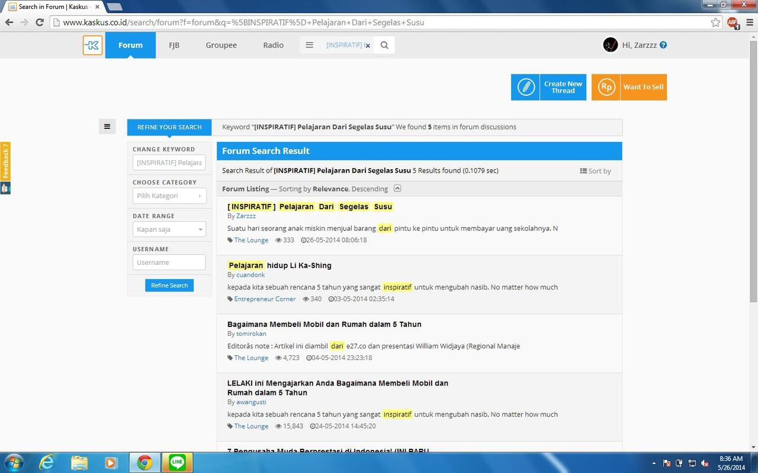The width and height of the screenshot is (758, 473).
Task: Open a new browser tab
Action: coord(115,7)
